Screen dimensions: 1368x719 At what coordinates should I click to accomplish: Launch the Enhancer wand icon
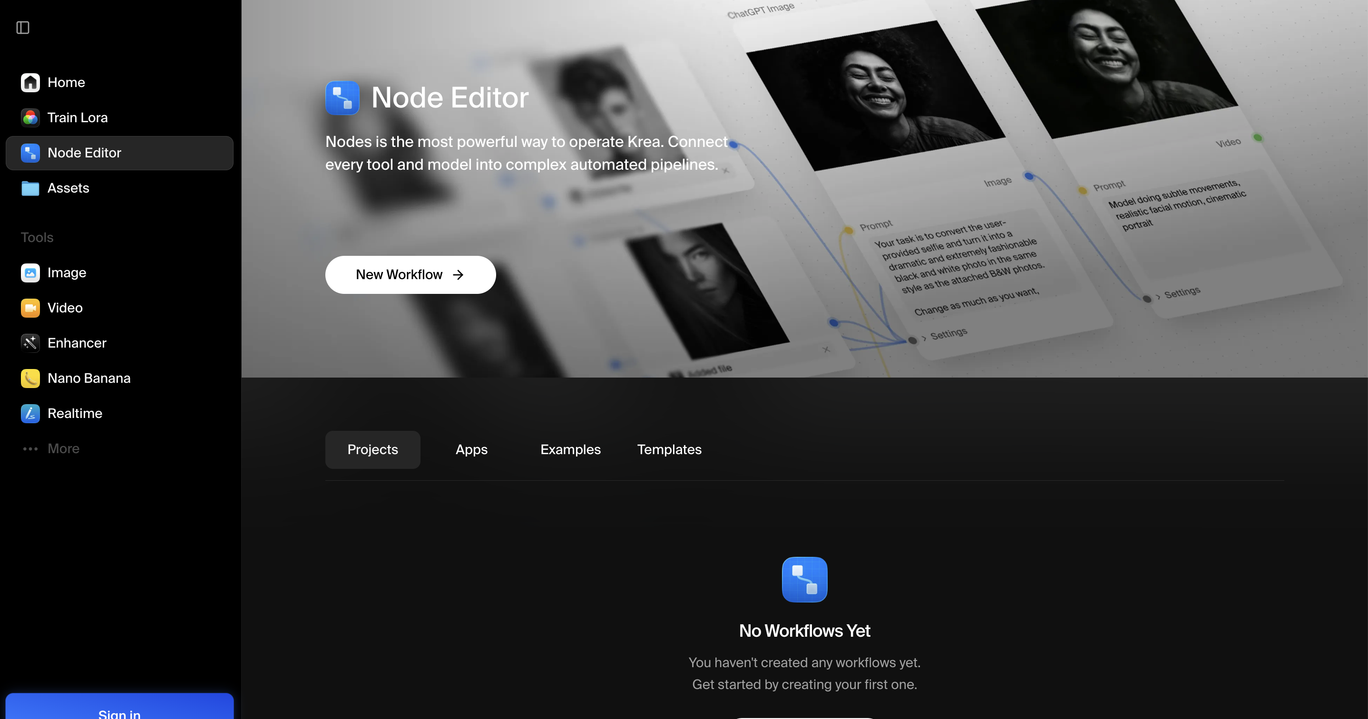pyautogui.click(x=30, y=343)
